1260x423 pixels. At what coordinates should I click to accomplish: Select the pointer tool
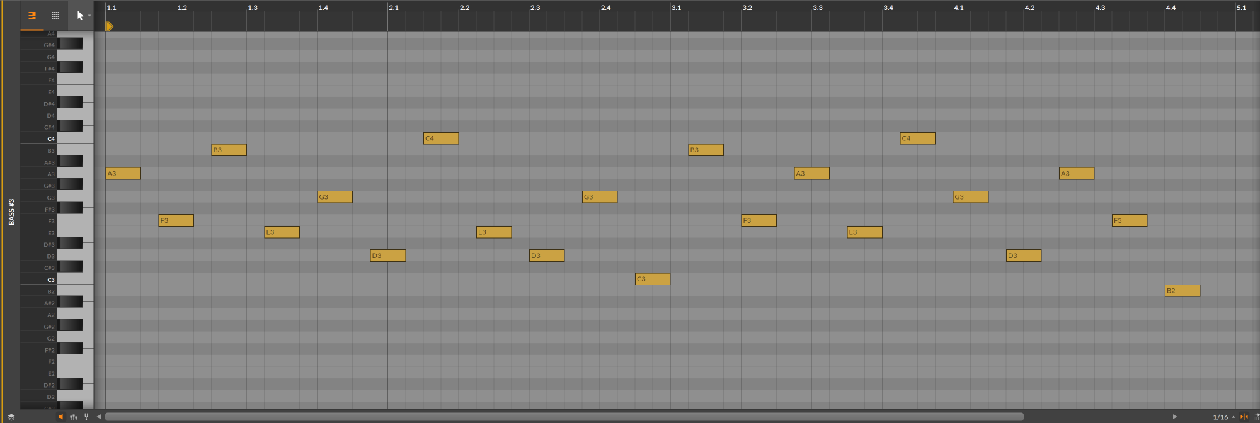[79, 16]
